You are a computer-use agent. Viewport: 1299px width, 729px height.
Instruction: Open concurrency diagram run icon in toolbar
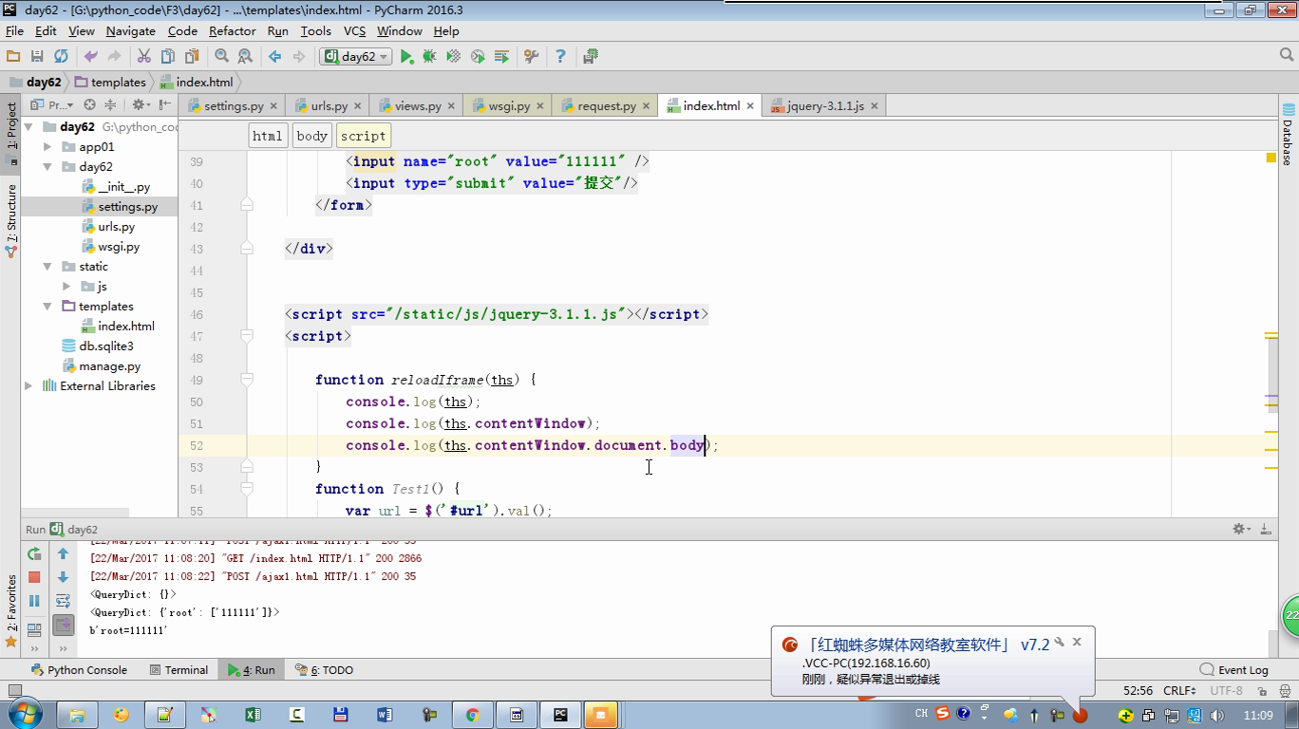tap(501, 57)
